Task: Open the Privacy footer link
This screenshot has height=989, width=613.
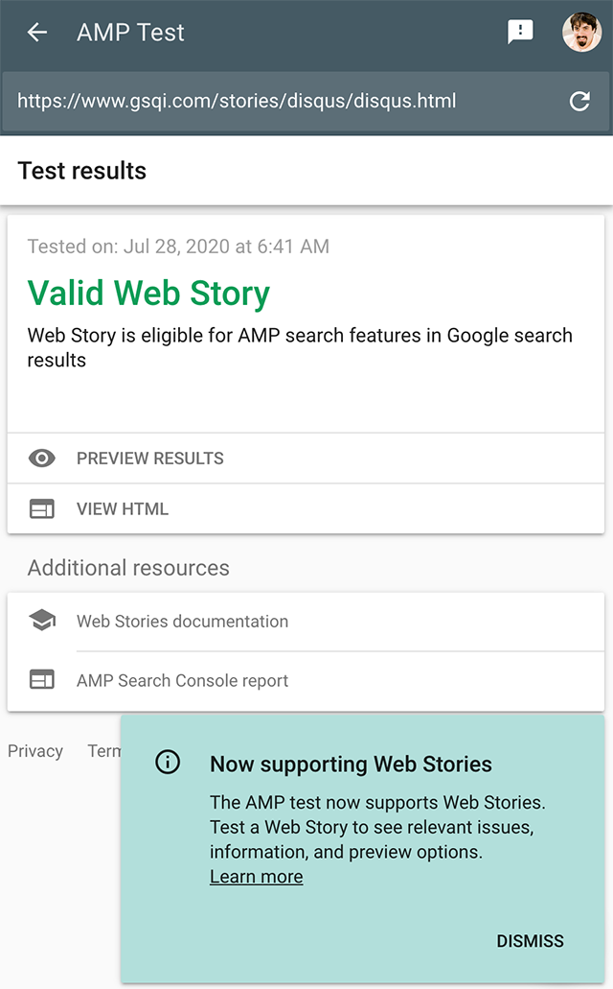Action: 35,751
